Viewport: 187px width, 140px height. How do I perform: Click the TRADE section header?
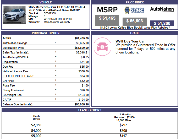pyautogui.click(x=135, y=33)
